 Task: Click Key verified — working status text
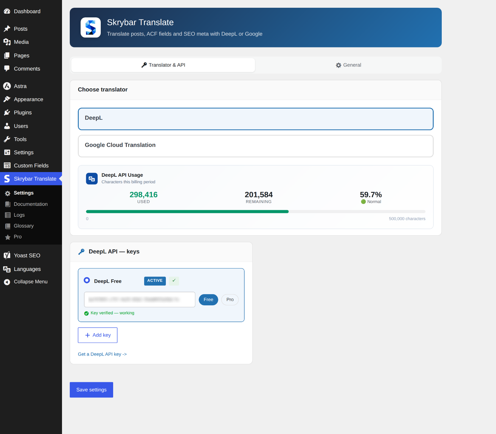(112, 313)
